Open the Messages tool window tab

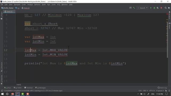click(40, 88)
